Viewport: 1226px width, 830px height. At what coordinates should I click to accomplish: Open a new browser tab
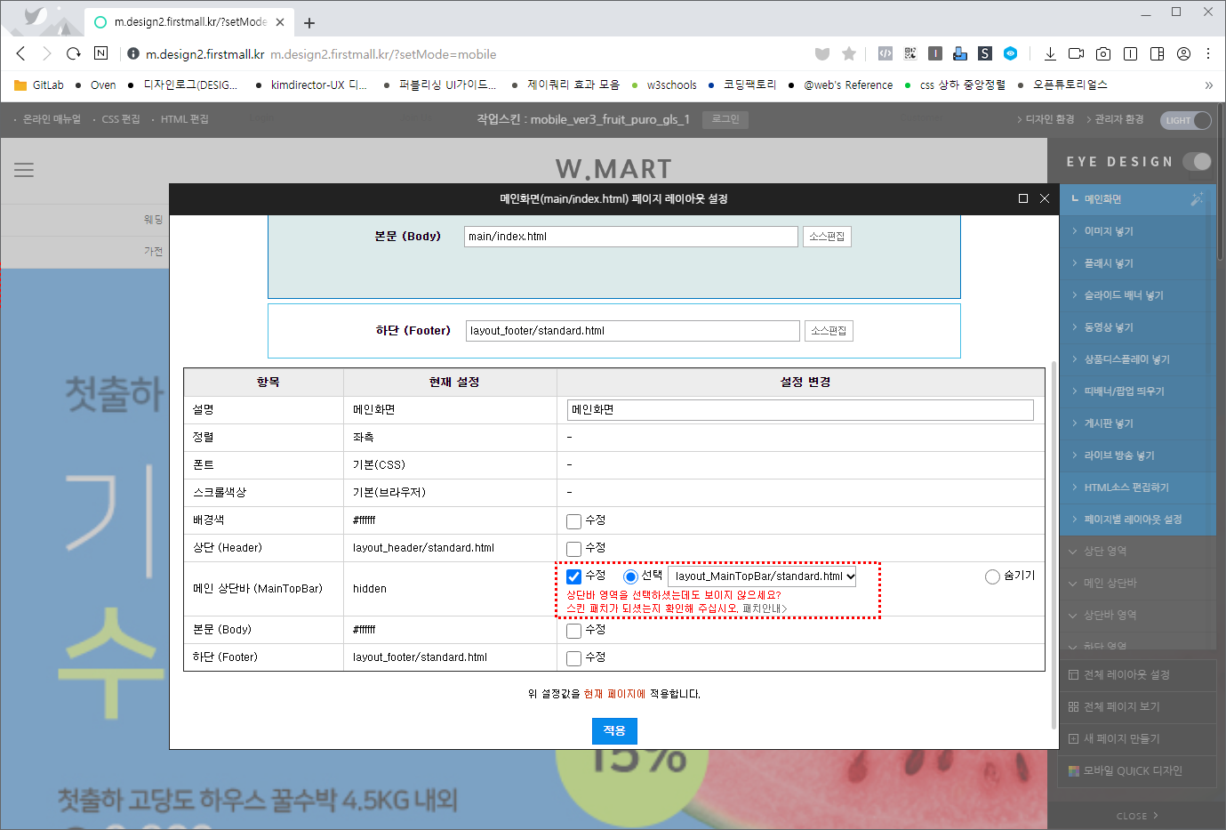point(309,22)
